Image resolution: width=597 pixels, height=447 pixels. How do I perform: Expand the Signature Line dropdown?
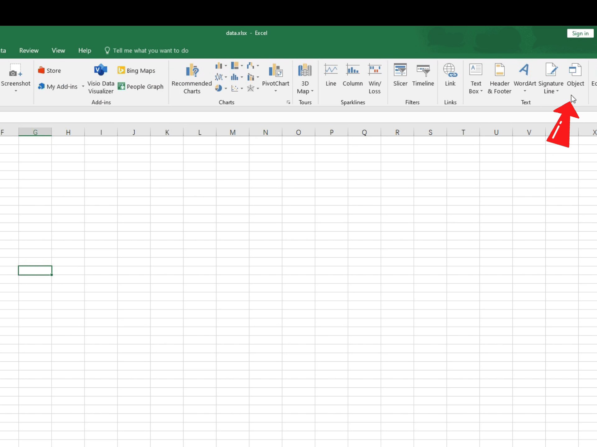[558, 91]
